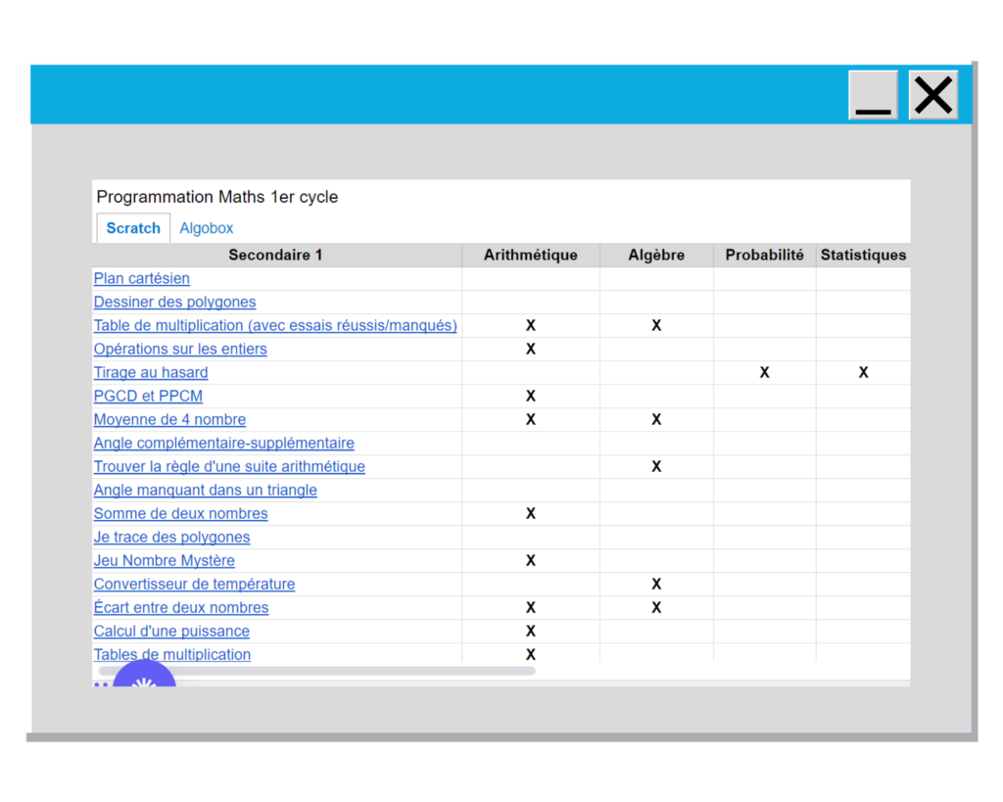Click the Arithmétique X in PGCD et PPCM row

pyautogui.click(x=530, y=397)
